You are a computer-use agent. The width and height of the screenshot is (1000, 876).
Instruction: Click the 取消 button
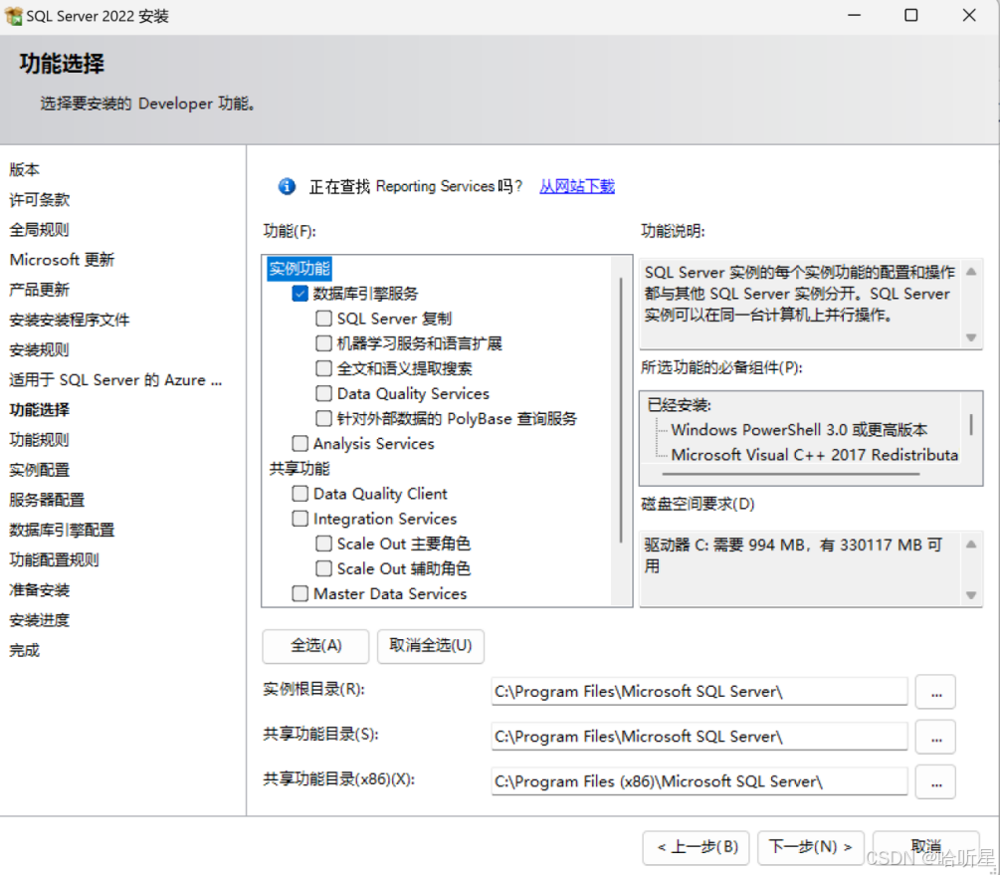point(926,847)
